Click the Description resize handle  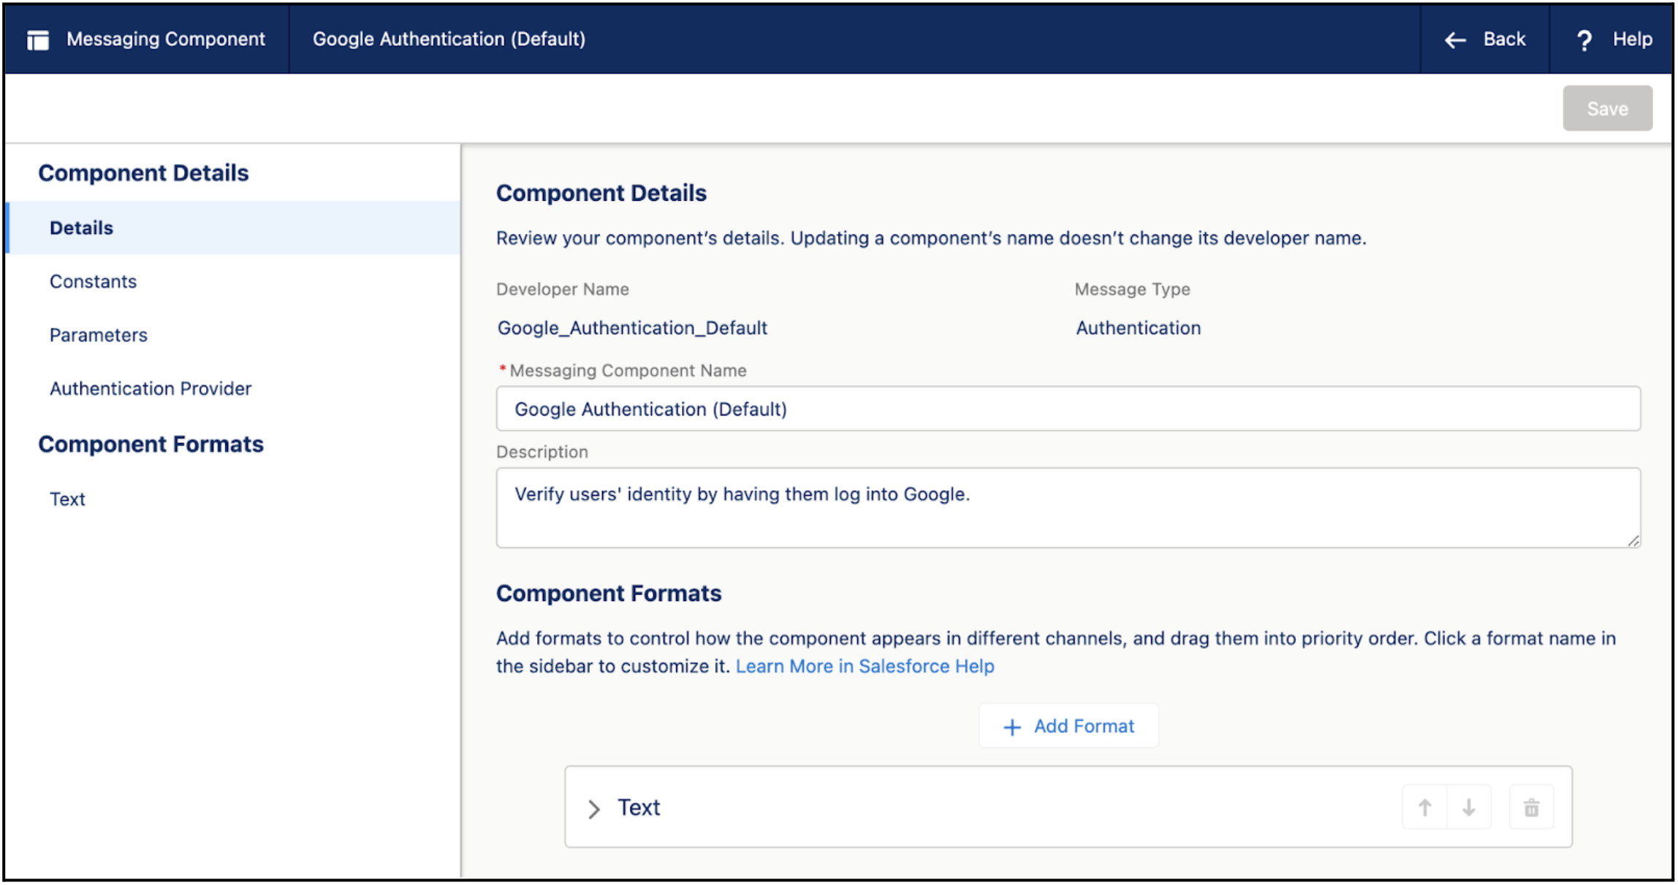pos(1633,540)
